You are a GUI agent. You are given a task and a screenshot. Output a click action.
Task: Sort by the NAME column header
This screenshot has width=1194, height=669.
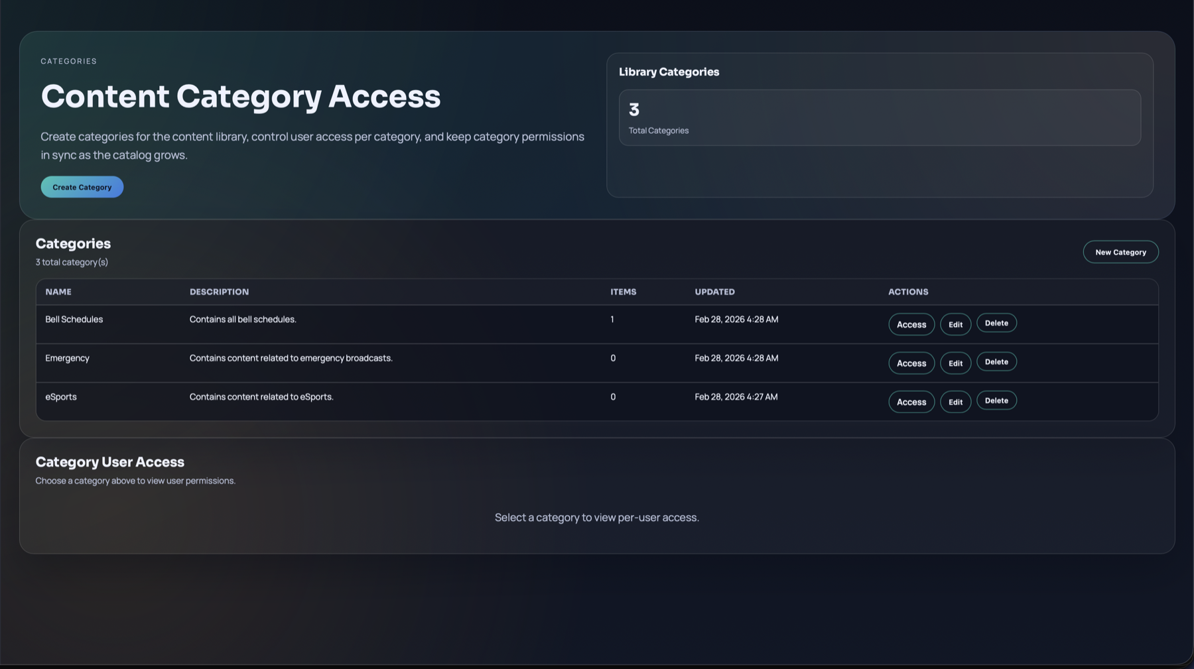tap(58, 292)
